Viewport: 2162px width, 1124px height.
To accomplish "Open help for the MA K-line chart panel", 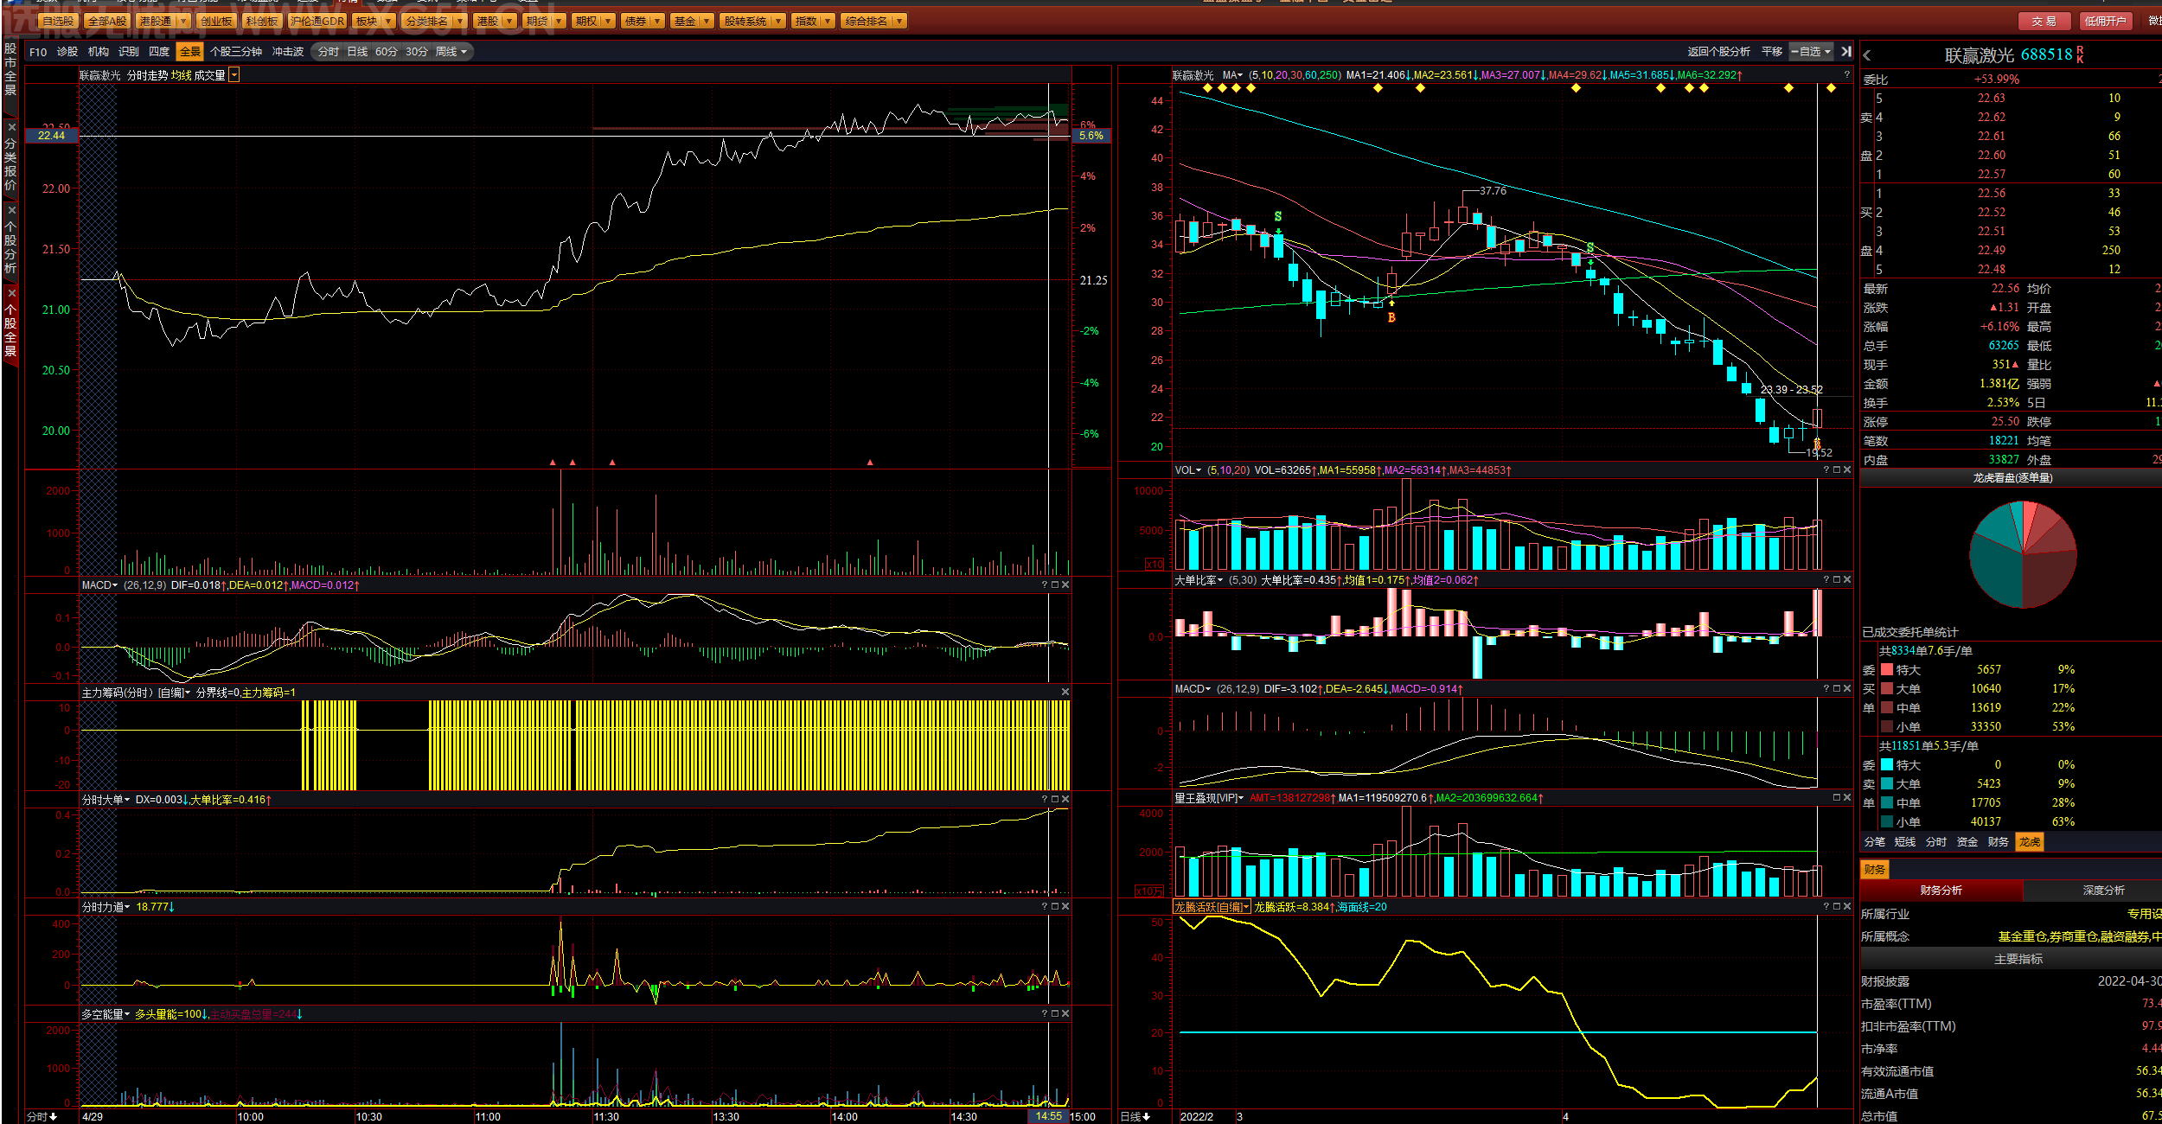I will [1846, 75].
